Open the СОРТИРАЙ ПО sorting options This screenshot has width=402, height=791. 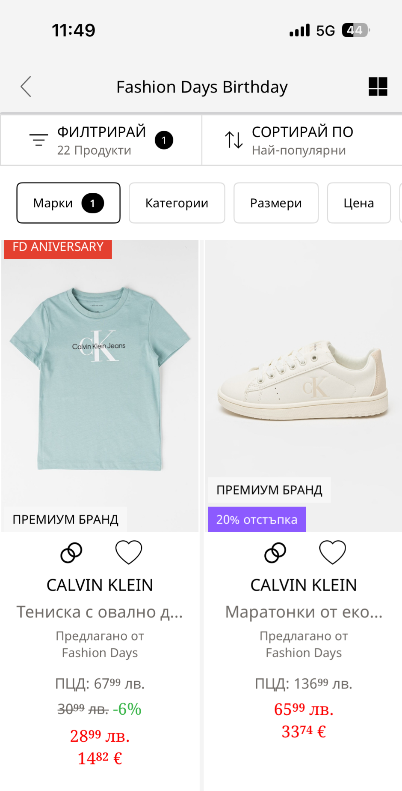point(302,140)
